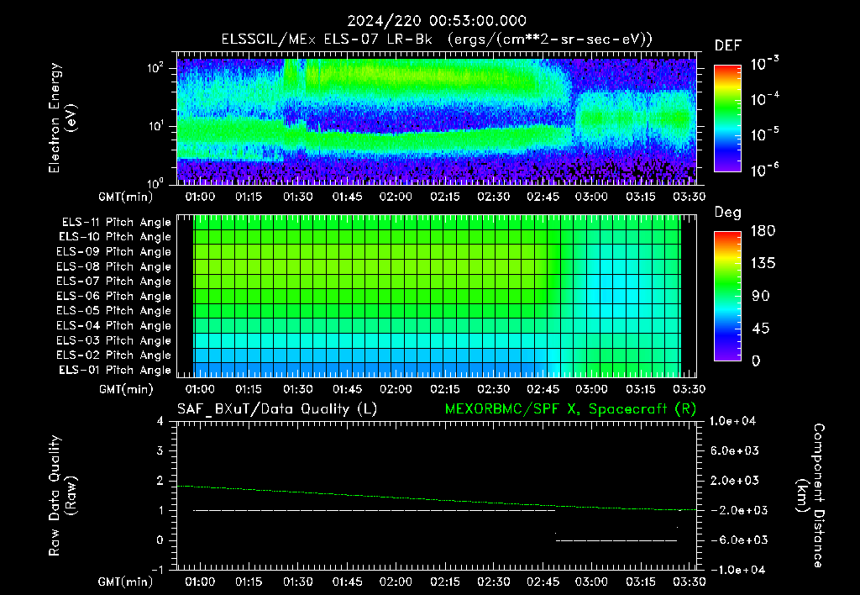
Task: Select the ELS-01 Pitch Angle row label
Action: [115, 370]
